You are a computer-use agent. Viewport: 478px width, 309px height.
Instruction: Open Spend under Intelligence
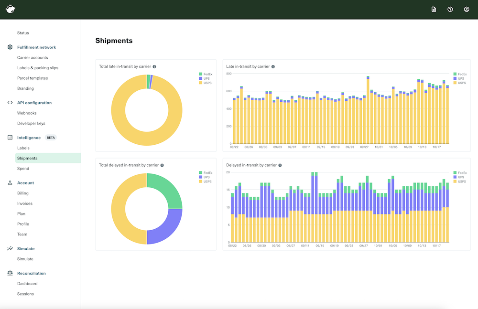pos(23,169)
